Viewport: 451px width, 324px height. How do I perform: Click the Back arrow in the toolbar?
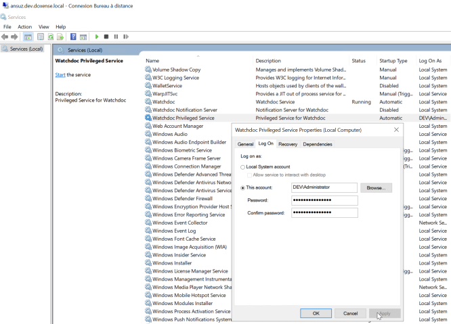[x=5, y=37]
